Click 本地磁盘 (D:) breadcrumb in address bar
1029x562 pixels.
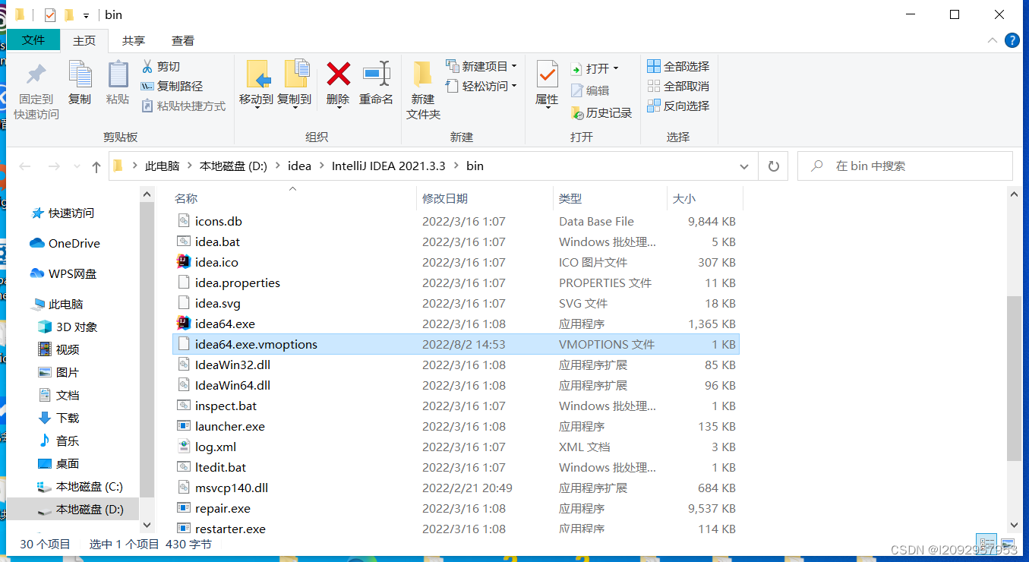coord(233,166)
